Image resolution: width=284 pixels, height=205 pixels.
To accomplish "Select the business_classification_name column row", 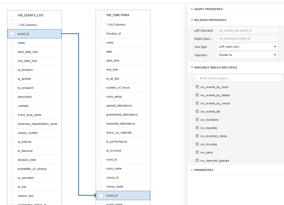I will pyautogui.click(x=34, y=124).
